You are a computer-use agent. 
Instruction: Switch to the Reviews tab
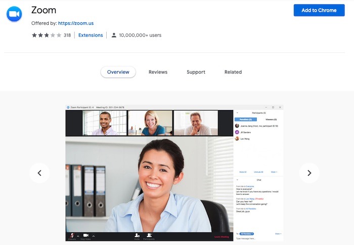tap(158, 72)
